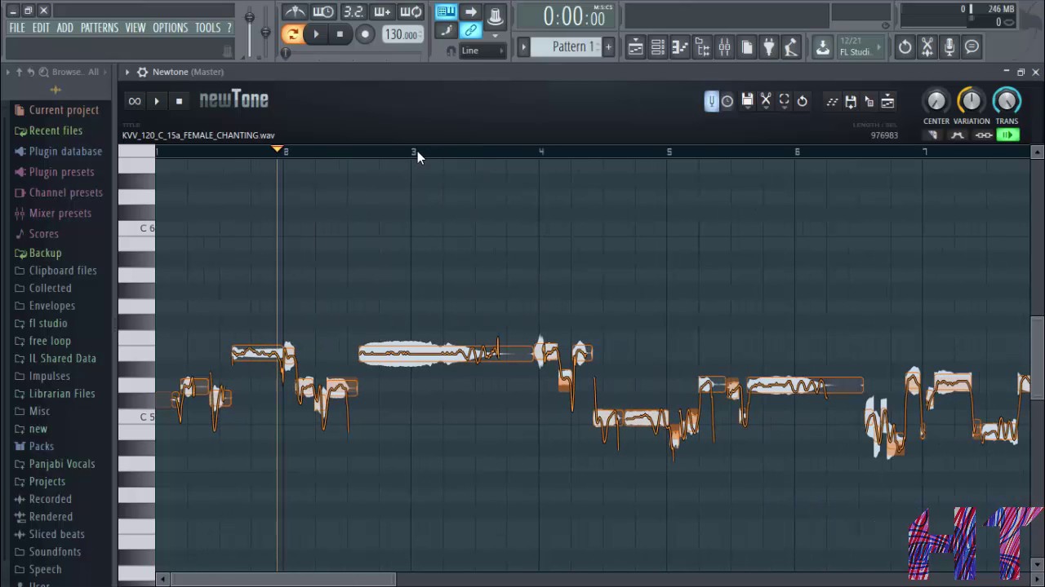1045x587 pixels.
Task: Toggle loop recording button
Action: pyautogui.click(x=411, y=11)
